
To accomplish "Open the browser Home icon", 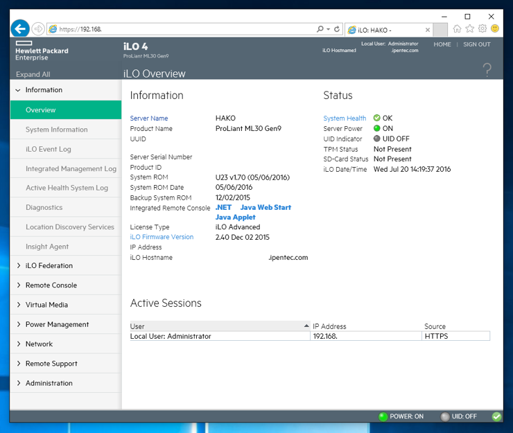I will tap(457, 29).
